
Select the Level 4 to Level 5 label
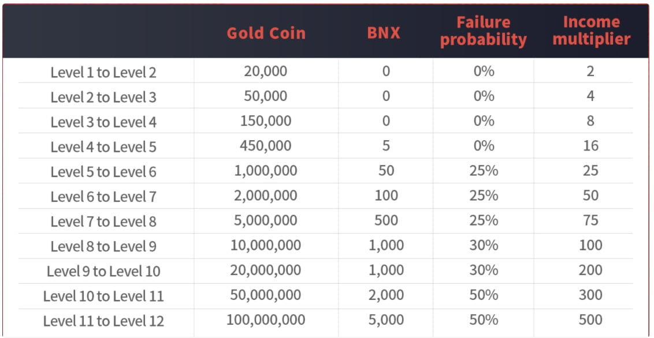pos(103,147)
